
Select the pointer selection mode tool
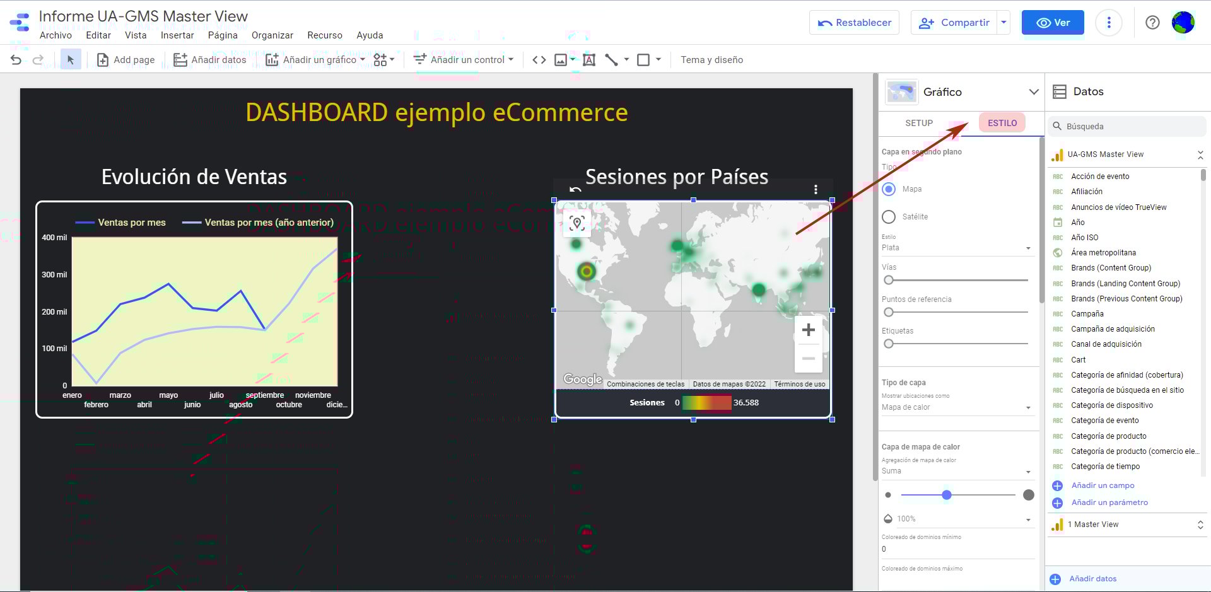tap(71, 60)
